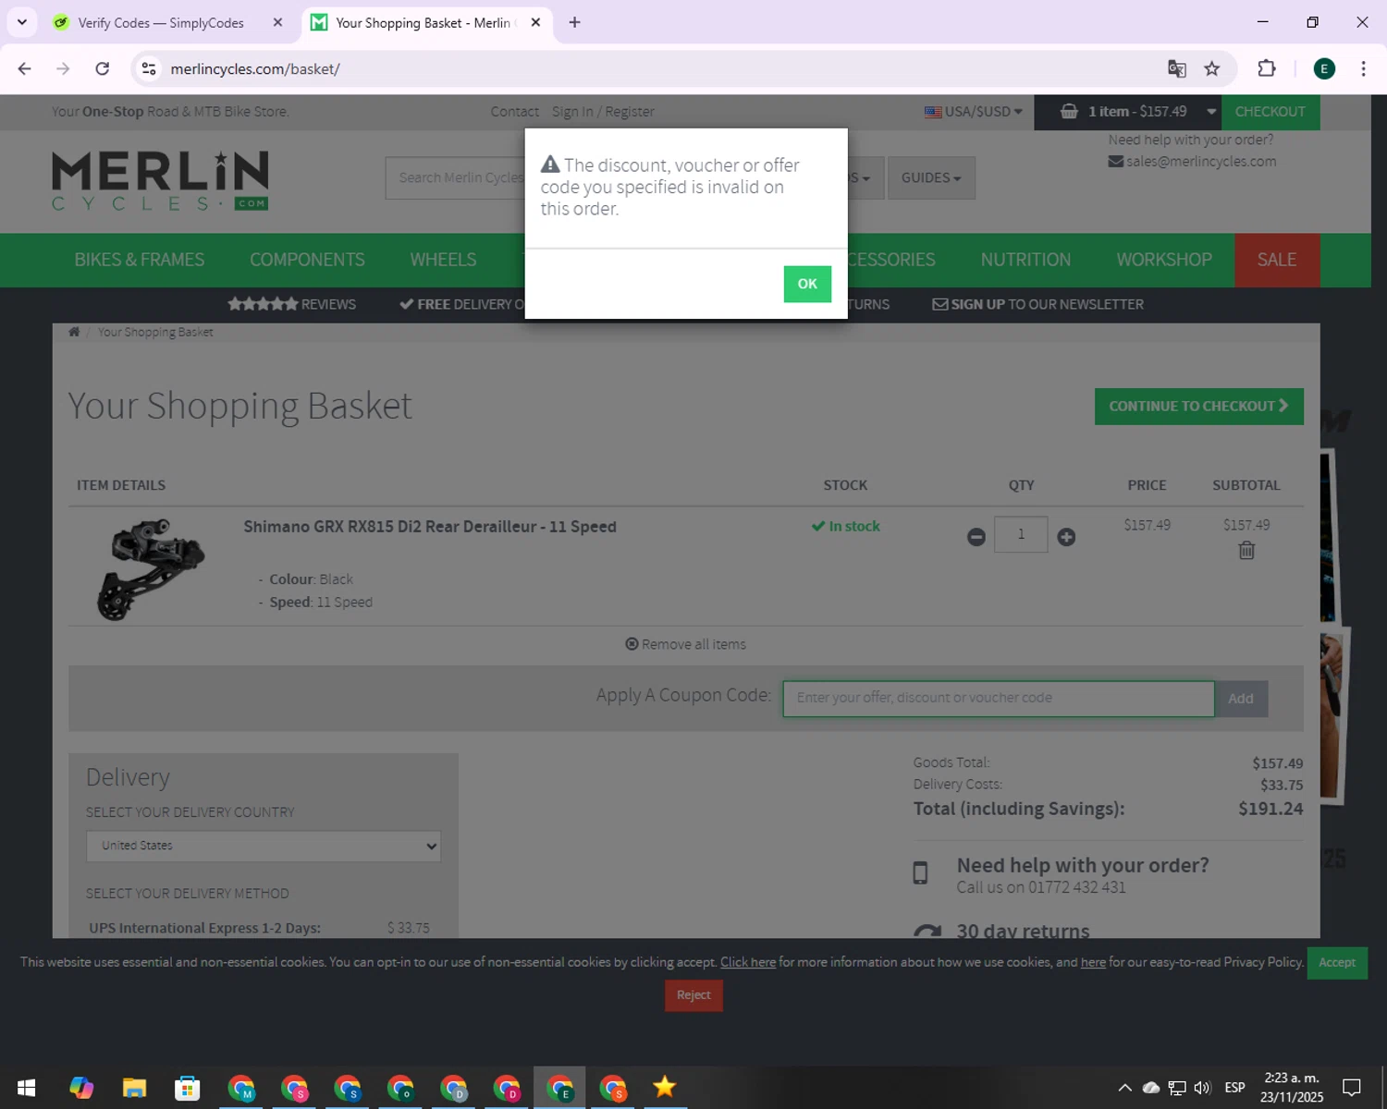Open Shimano GRX RX815 product title
The height and width of the screenshot is (1109, 1387).
430,527
